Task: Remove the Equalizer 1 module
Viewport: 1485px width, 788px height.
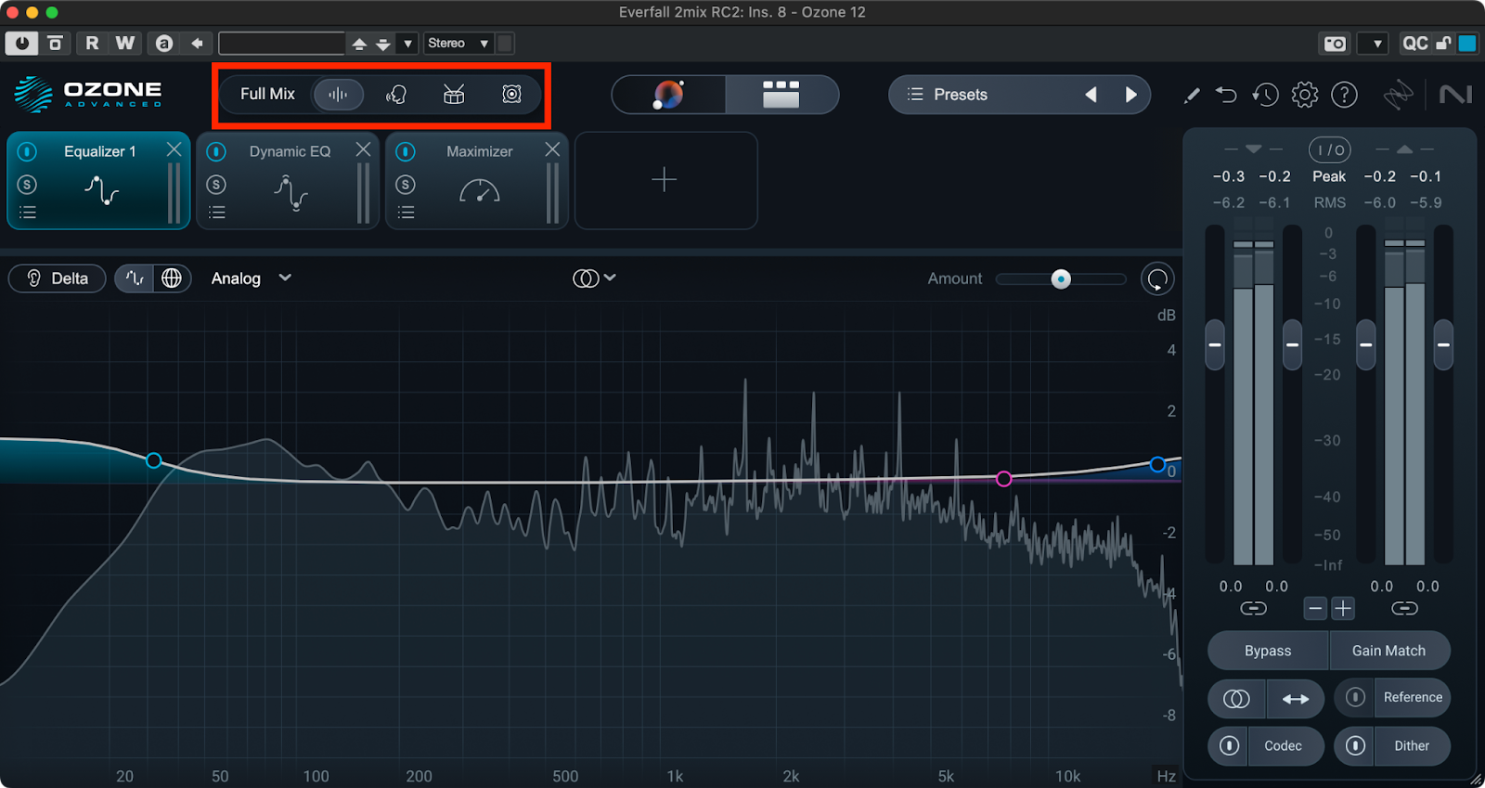Action: point(174,149)
